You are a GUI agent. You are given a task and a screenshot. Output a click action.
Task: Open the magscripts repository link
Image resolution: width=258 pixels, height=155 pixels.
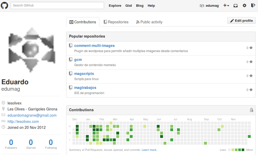(84, 74)
